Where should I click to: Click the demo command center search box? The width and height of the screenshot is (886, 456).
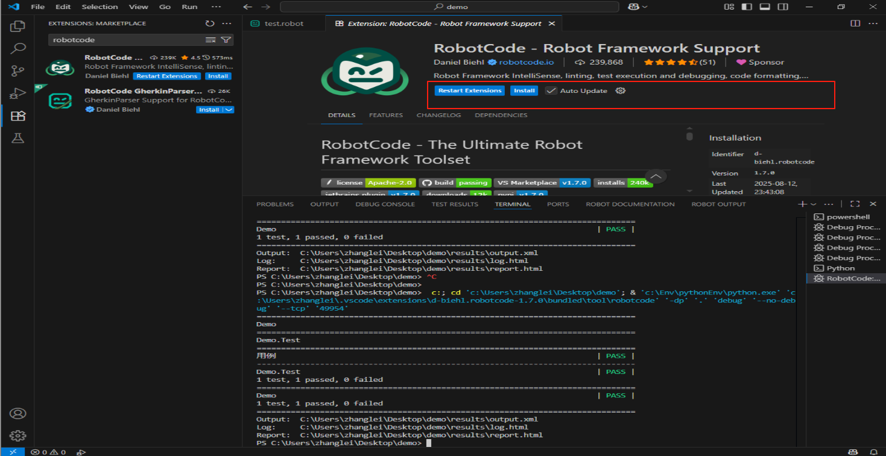(x=449, y=7)
